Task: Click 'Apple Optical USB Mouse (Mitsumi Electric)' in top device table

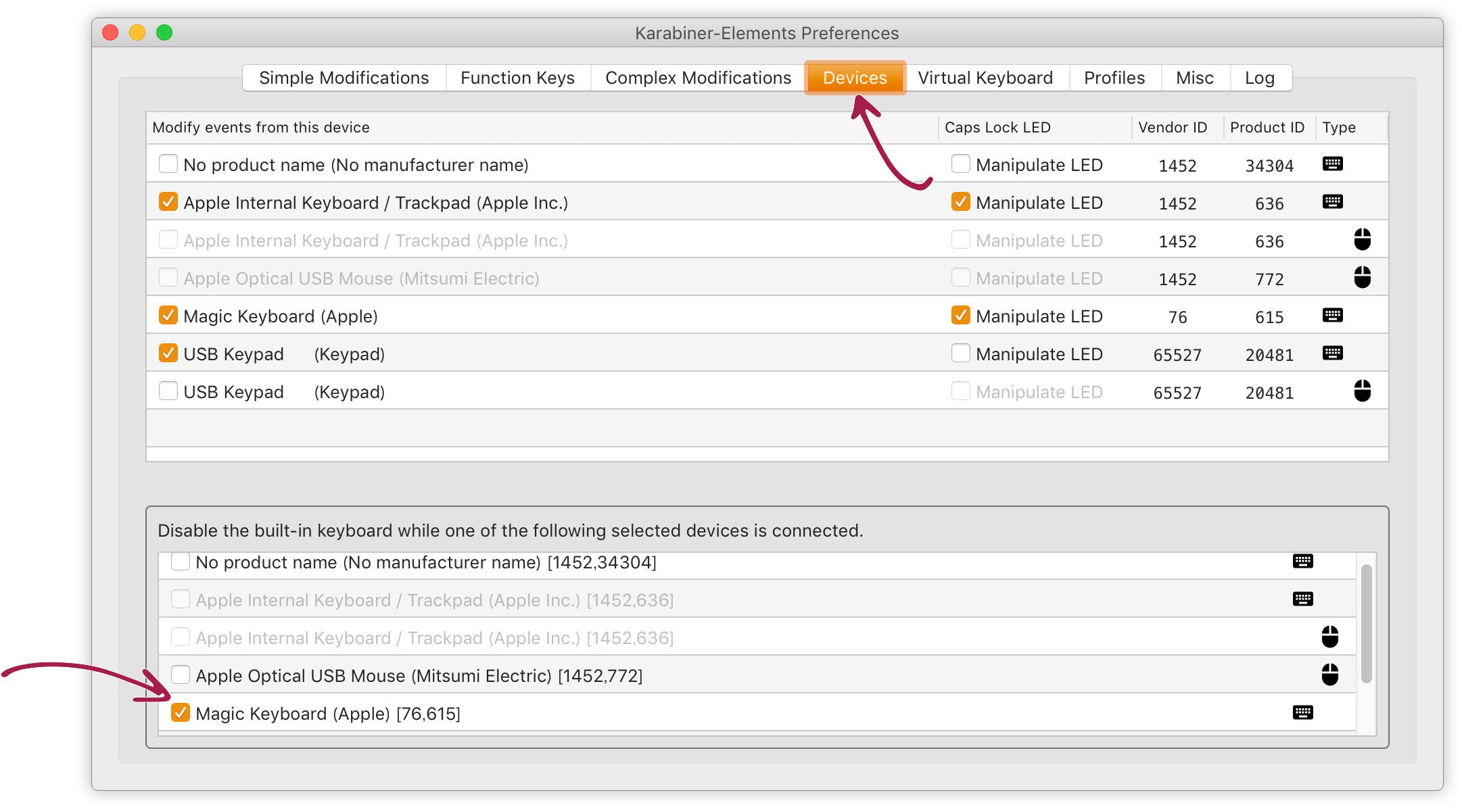Action: tap(361, 278)
